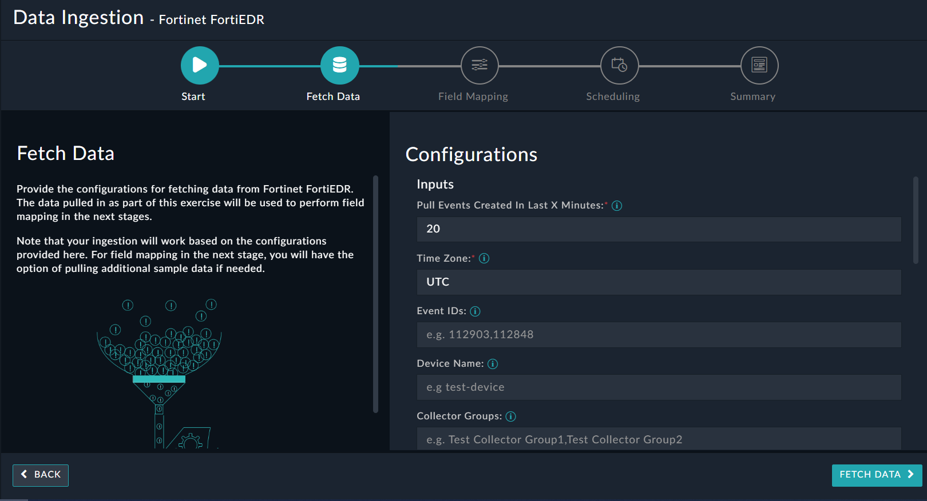Click the Fetch Data database icon
Viewport: 927px width, 501px height.
[339, 65]
